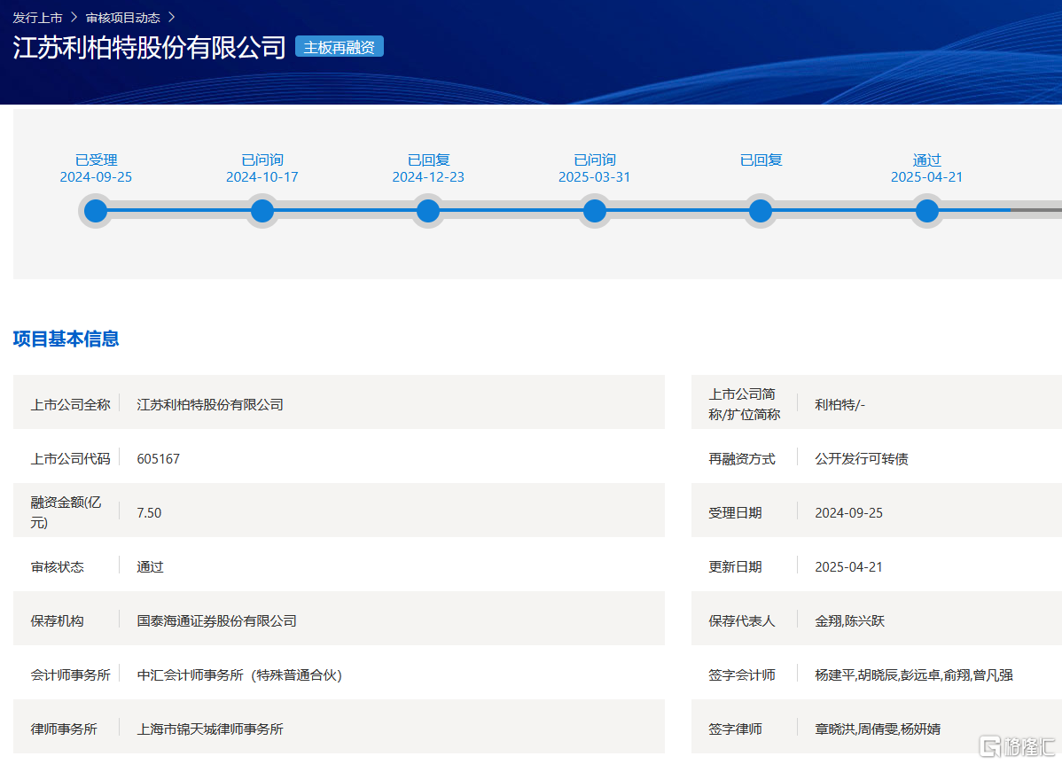Click the 审核状态 value 通过
The image size is (1062, 764).
click(x=151, y=567)
